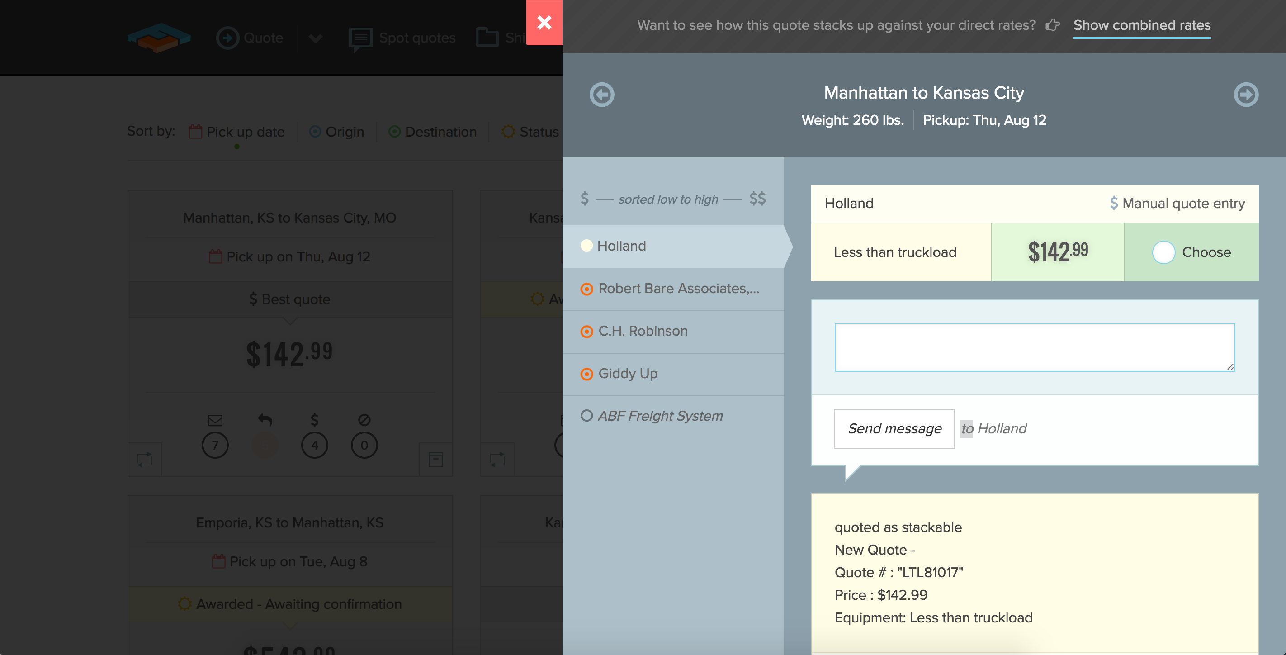Click the thumbs-up icon beside direct rates
Screen dimensions: 1286x655
1052,25
